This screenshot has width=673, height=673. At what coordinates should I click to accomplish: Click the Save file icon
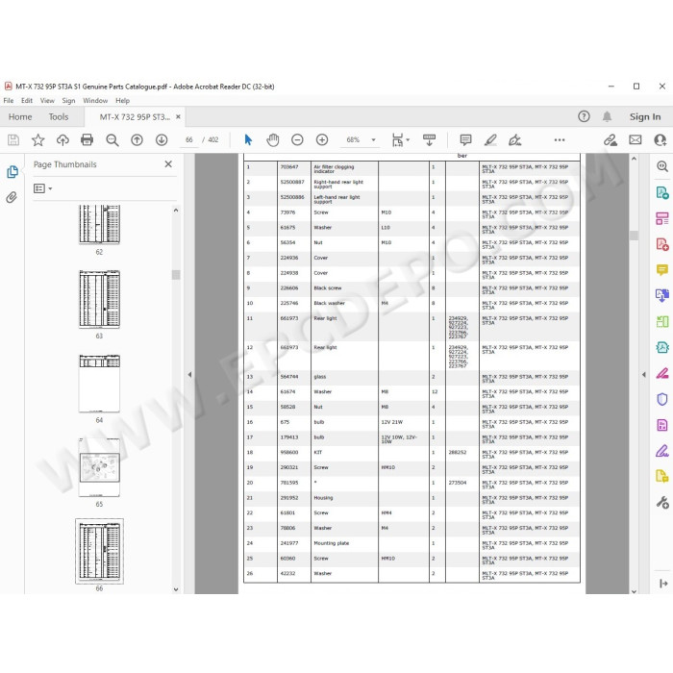pyautogui.click(x=13, y=140)
